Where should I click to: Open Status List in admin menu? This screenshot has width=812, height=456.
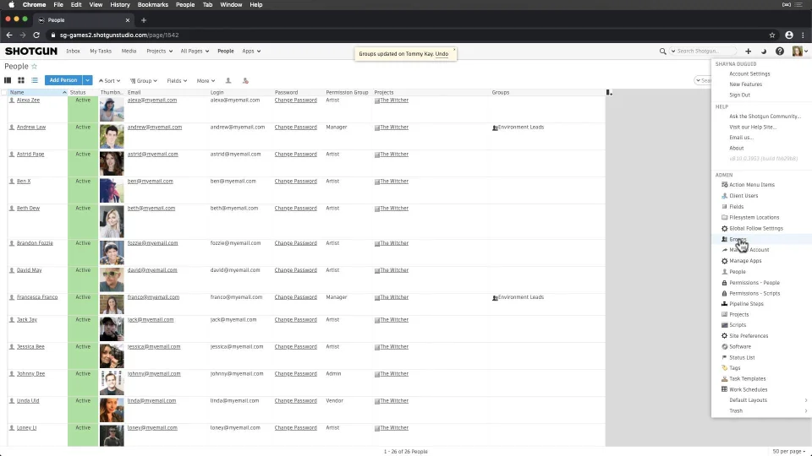(x=742, y=357)
